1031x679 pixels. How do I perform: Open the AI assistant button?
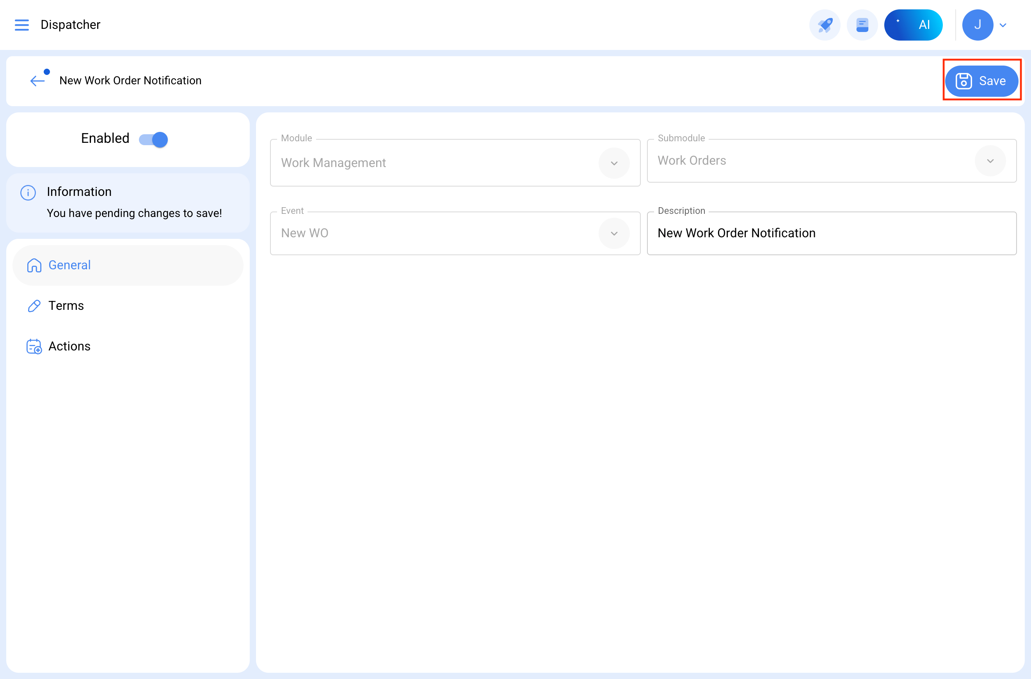click(x=913, y=25)
